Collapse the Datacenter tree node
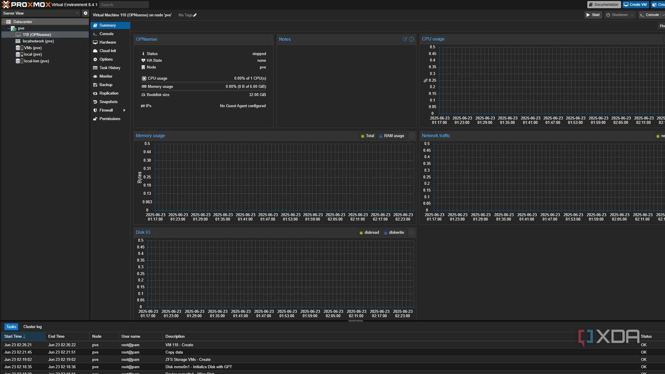665x374 pixels. click(x=4, y=22)
